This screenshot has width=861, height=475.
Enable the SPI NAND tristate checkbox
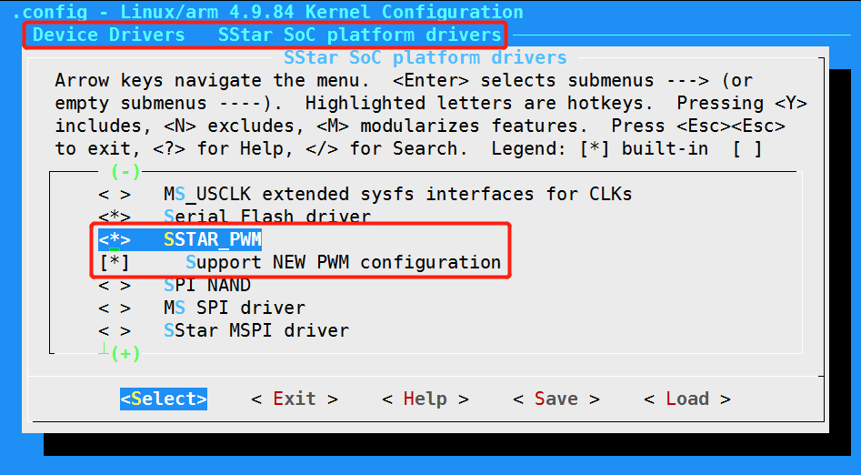[115, 286]
